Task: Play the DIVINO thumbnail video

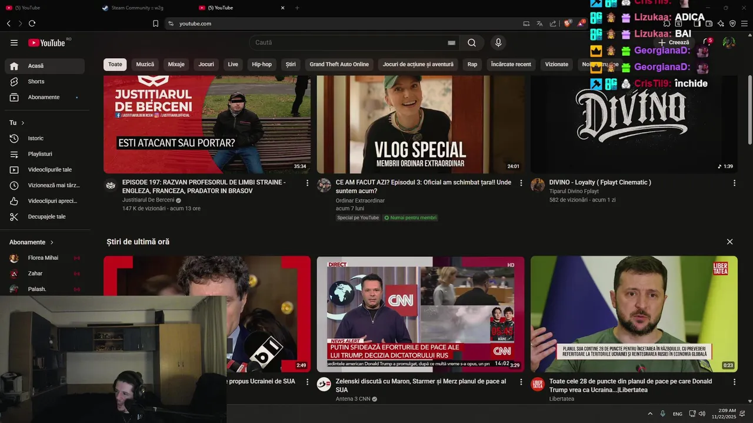Action: [634, 124]
